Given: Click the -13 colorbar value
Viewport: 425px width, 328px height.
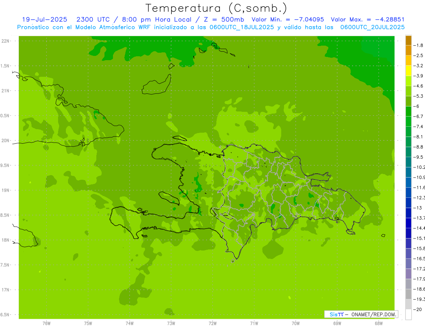Looking at the screenshot, I should (418, 208).
